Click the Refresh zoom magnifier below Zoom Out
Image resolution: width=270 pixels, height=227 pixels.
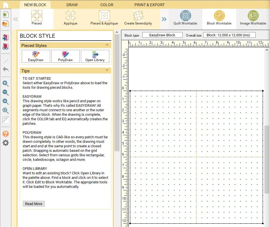6,102
